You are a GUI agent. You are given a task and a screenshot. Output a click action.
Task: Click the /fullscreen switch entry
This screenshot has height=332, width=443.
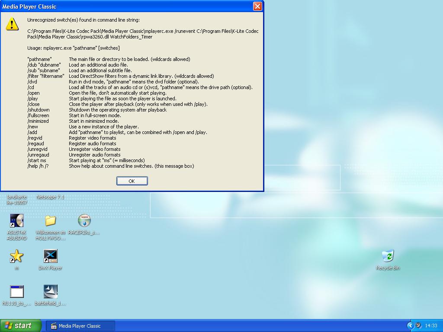(39, 115)
